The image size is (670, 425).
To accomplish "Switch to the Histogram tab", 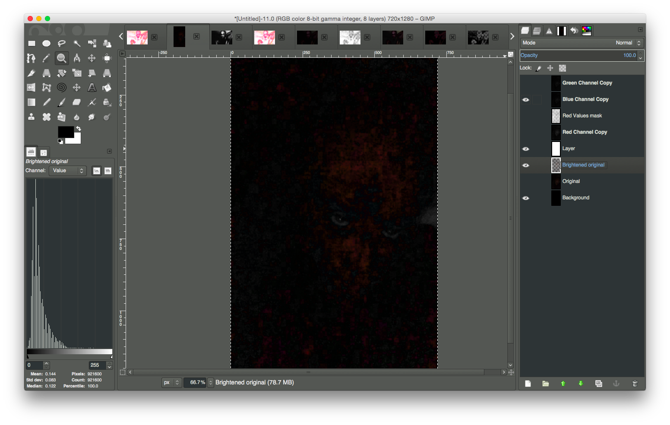I will (x=31, y=152).
